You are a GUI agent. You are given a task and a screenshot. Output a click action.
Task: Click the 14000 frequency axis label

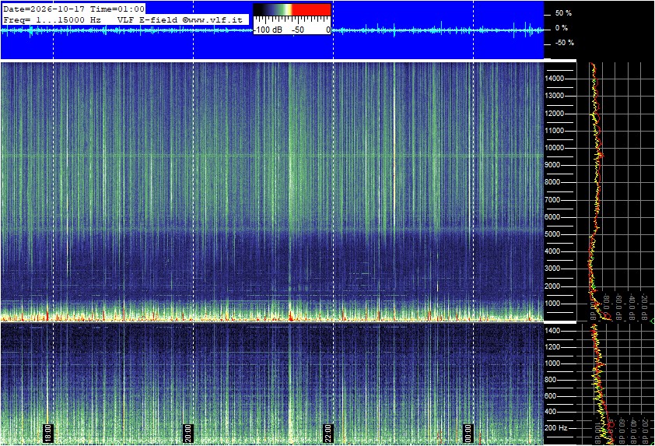[x=555, y=79]
